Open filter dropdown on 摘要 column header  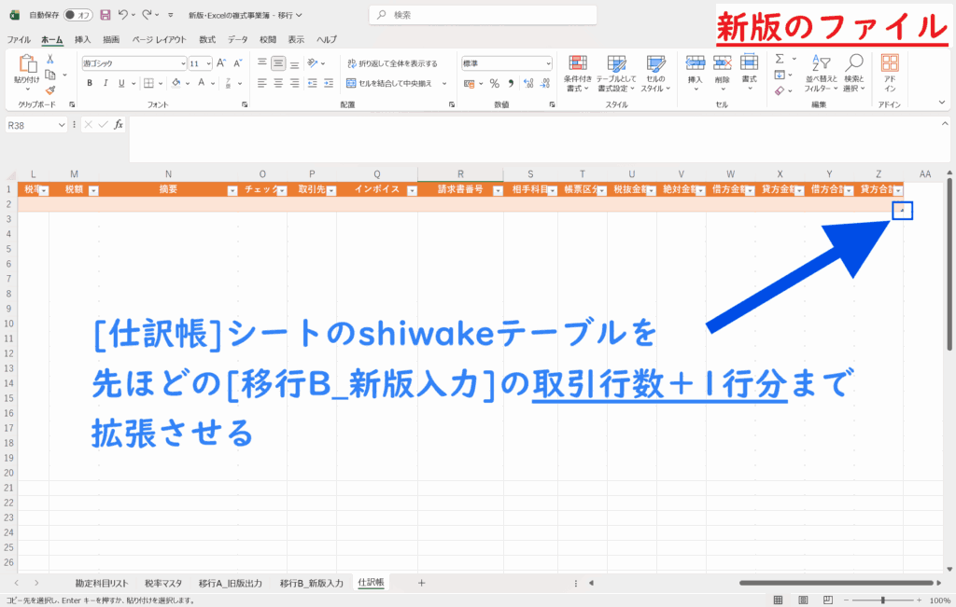pyautogui.click(x=232, y=190)
